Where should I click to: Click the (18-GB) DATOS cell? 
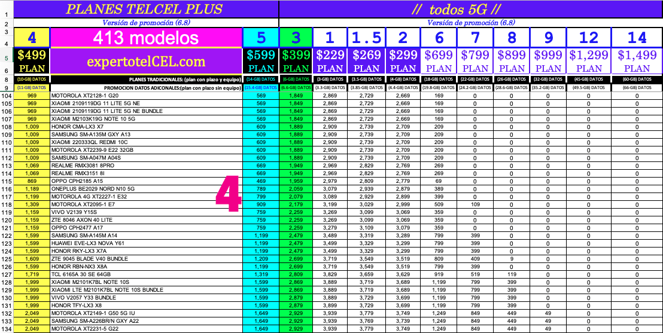tap(439, 80)
